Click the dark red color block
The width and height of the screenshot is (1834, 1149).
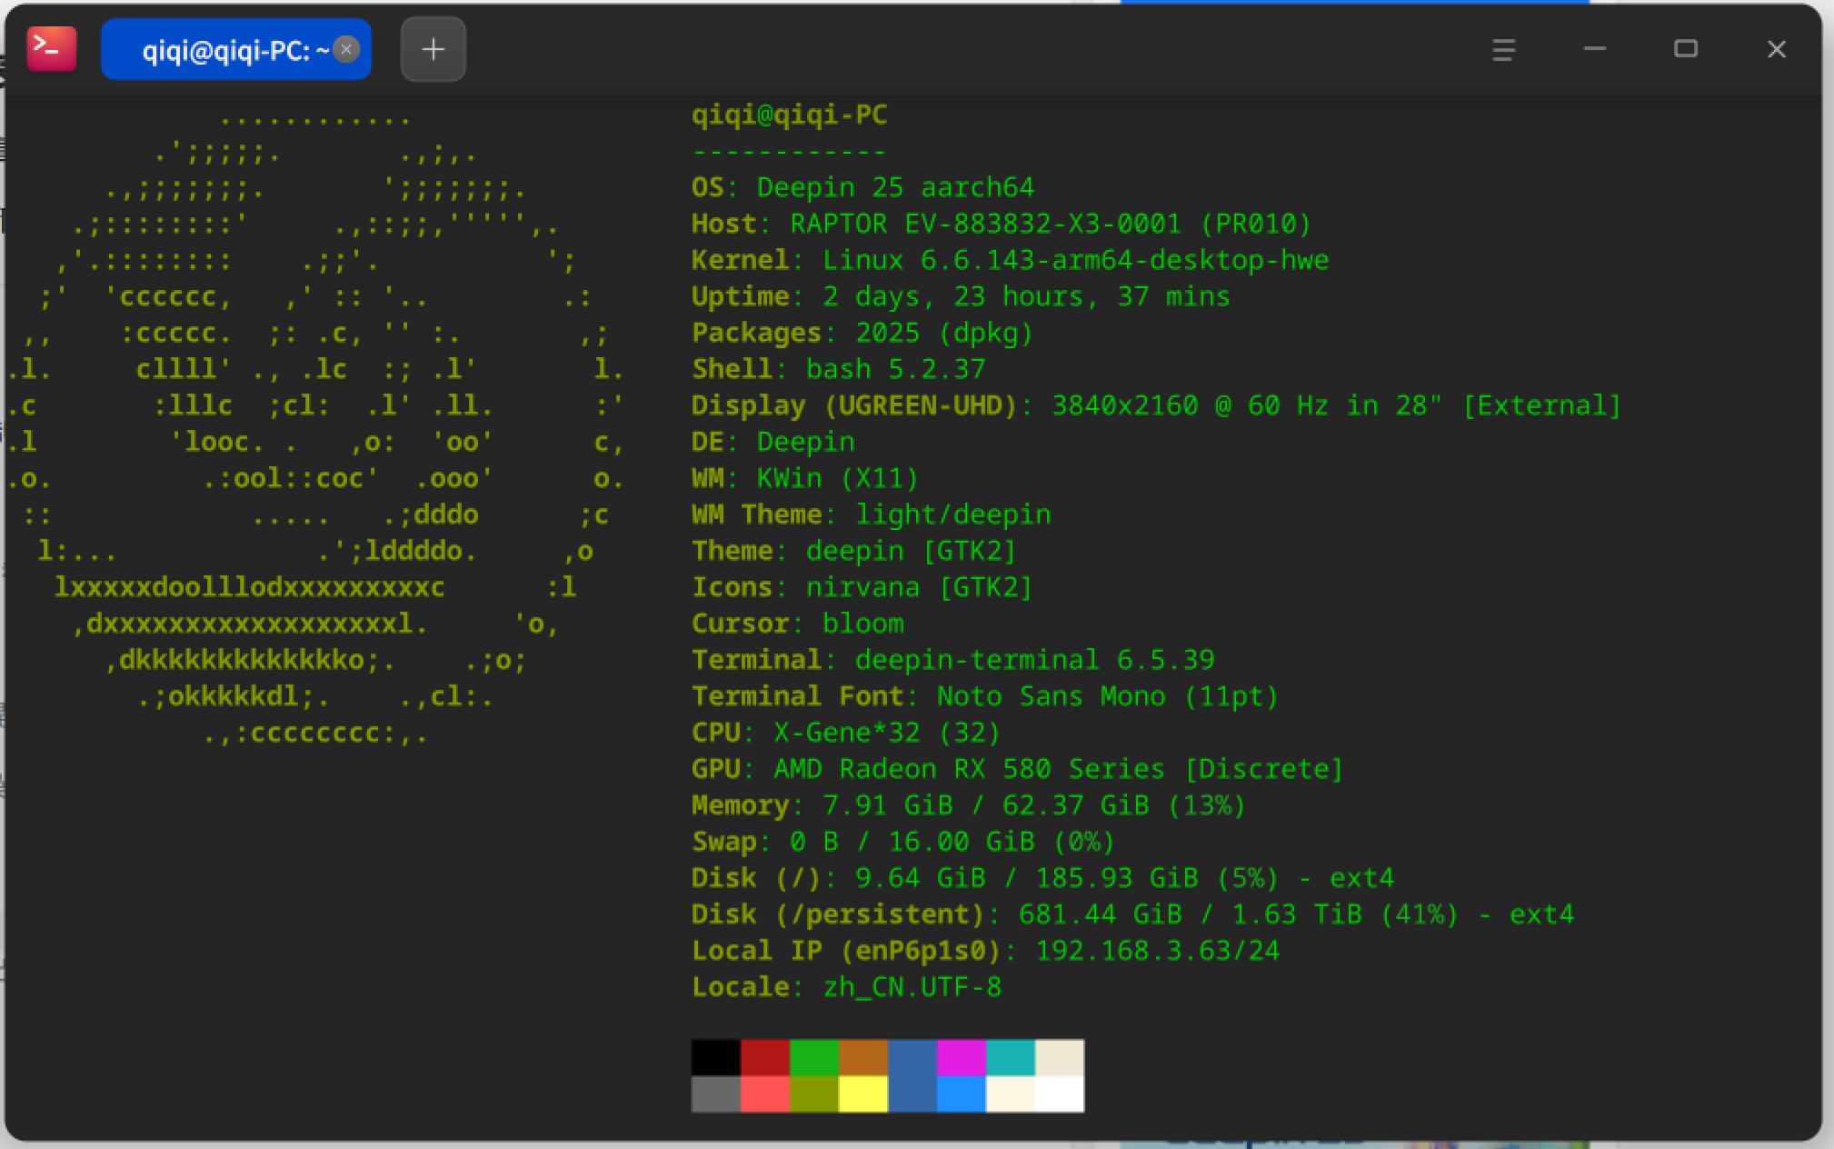click(x=765, y=1058)
